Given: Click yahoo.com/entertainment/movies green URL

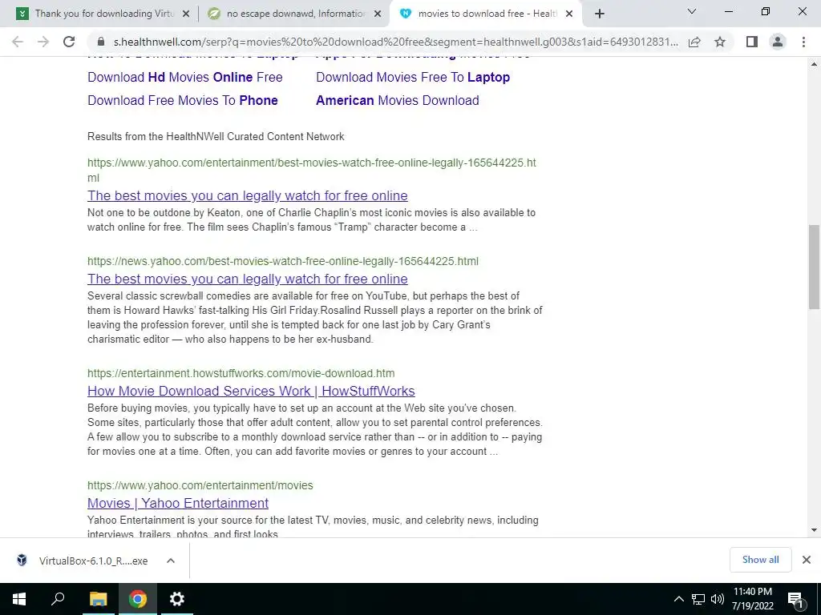Looking at the screenshot, I should tap(200, 485).
